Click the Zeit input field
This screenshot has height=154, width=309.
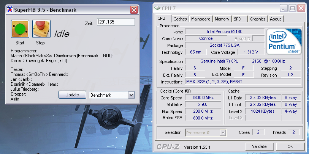click(x=116, y=22)
